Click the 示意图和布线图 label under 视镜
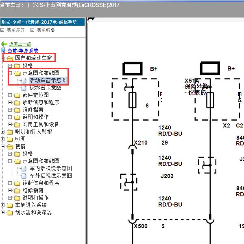 coord(41,161)
